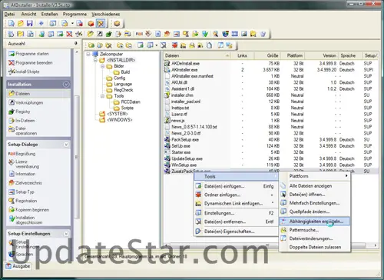Open Verknüpfungen in the Installation panel
384x280 pixels.
point(26,102)
